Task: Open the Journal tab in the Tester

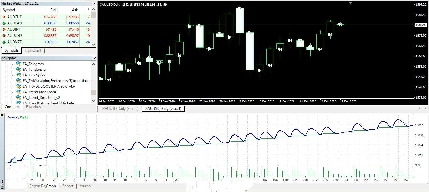Action: 85,186
